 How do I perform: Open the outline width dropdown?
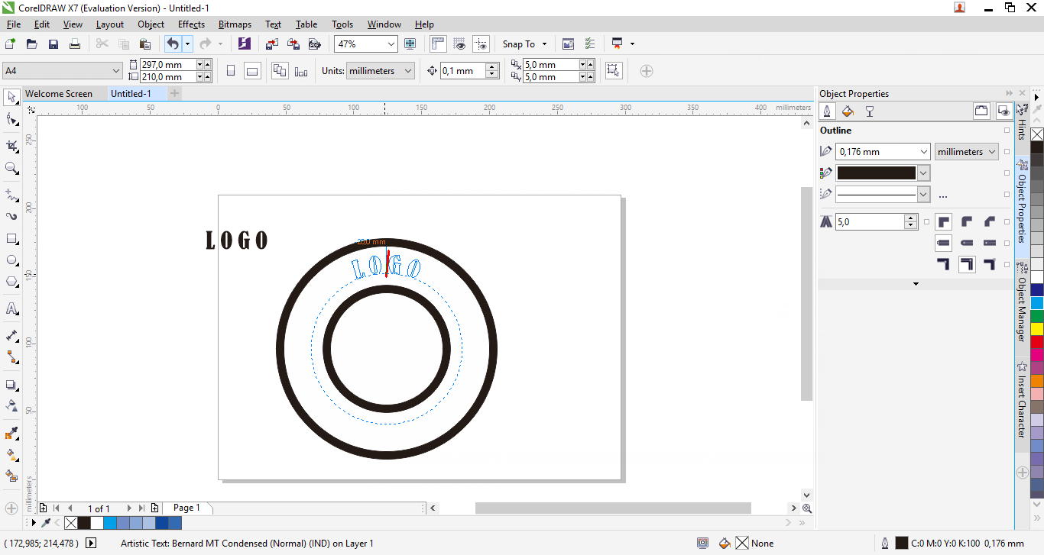click(x=922, y=152)
